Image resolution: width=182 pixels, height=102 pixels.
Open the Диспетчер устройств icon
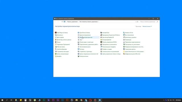[124, 37]
